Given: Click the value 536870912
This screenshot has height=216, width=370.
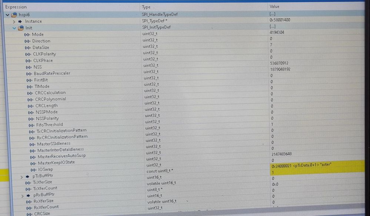Looking at the screenshot, I should coord(279,63).
